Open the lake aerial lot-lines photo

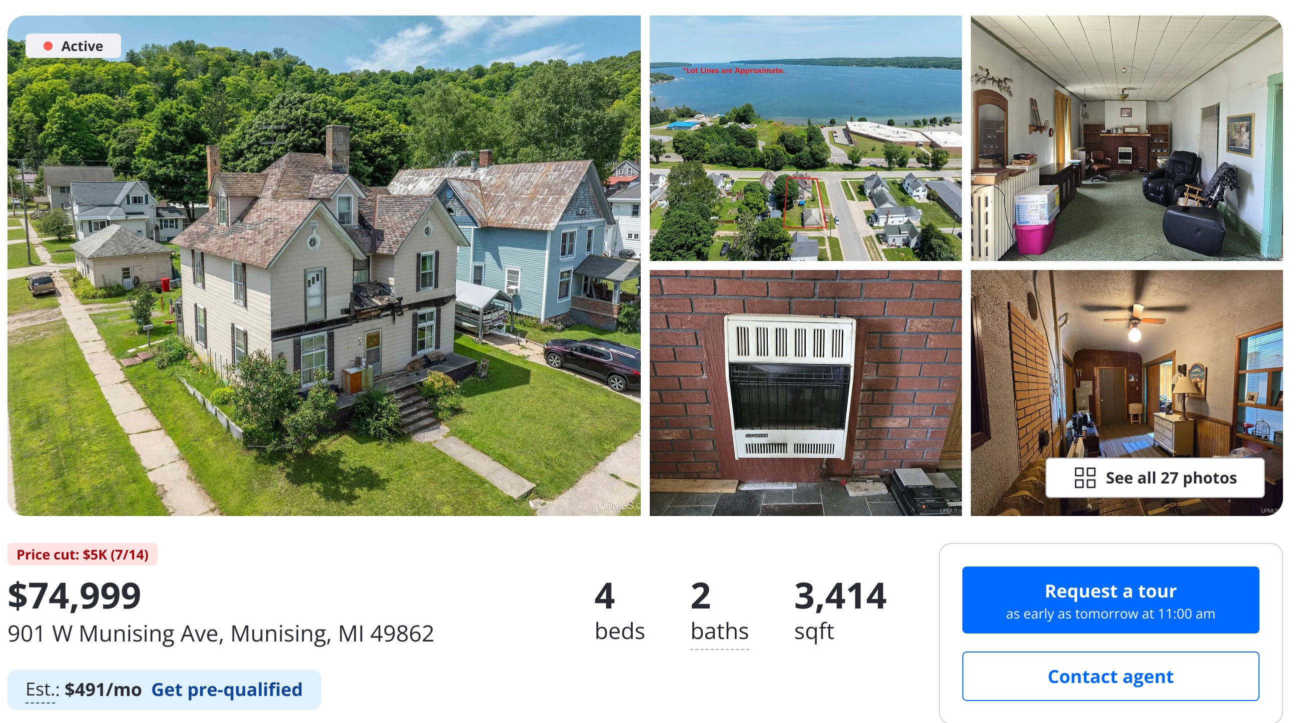(805, 137)
